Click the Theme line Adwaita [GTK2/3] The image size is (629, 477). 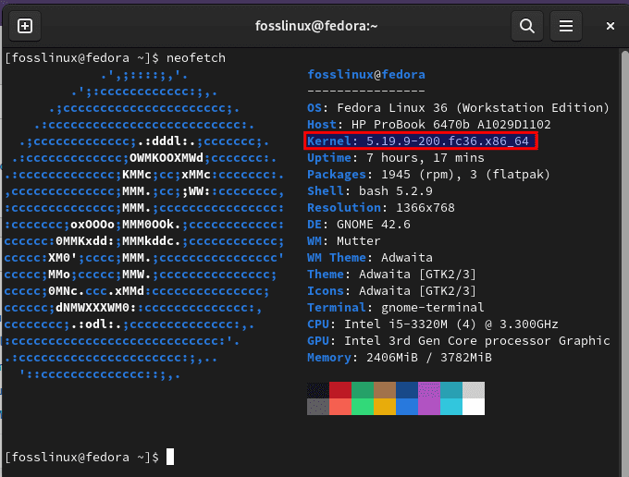coord(391,275)
